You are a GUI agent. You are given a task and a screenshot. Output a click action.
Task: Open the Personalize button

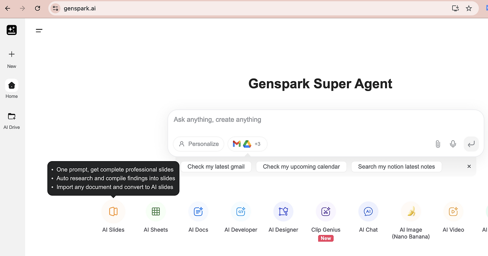coord(199,144)
